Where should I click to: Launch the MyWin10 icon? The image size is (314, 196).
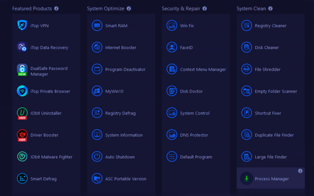97,91
